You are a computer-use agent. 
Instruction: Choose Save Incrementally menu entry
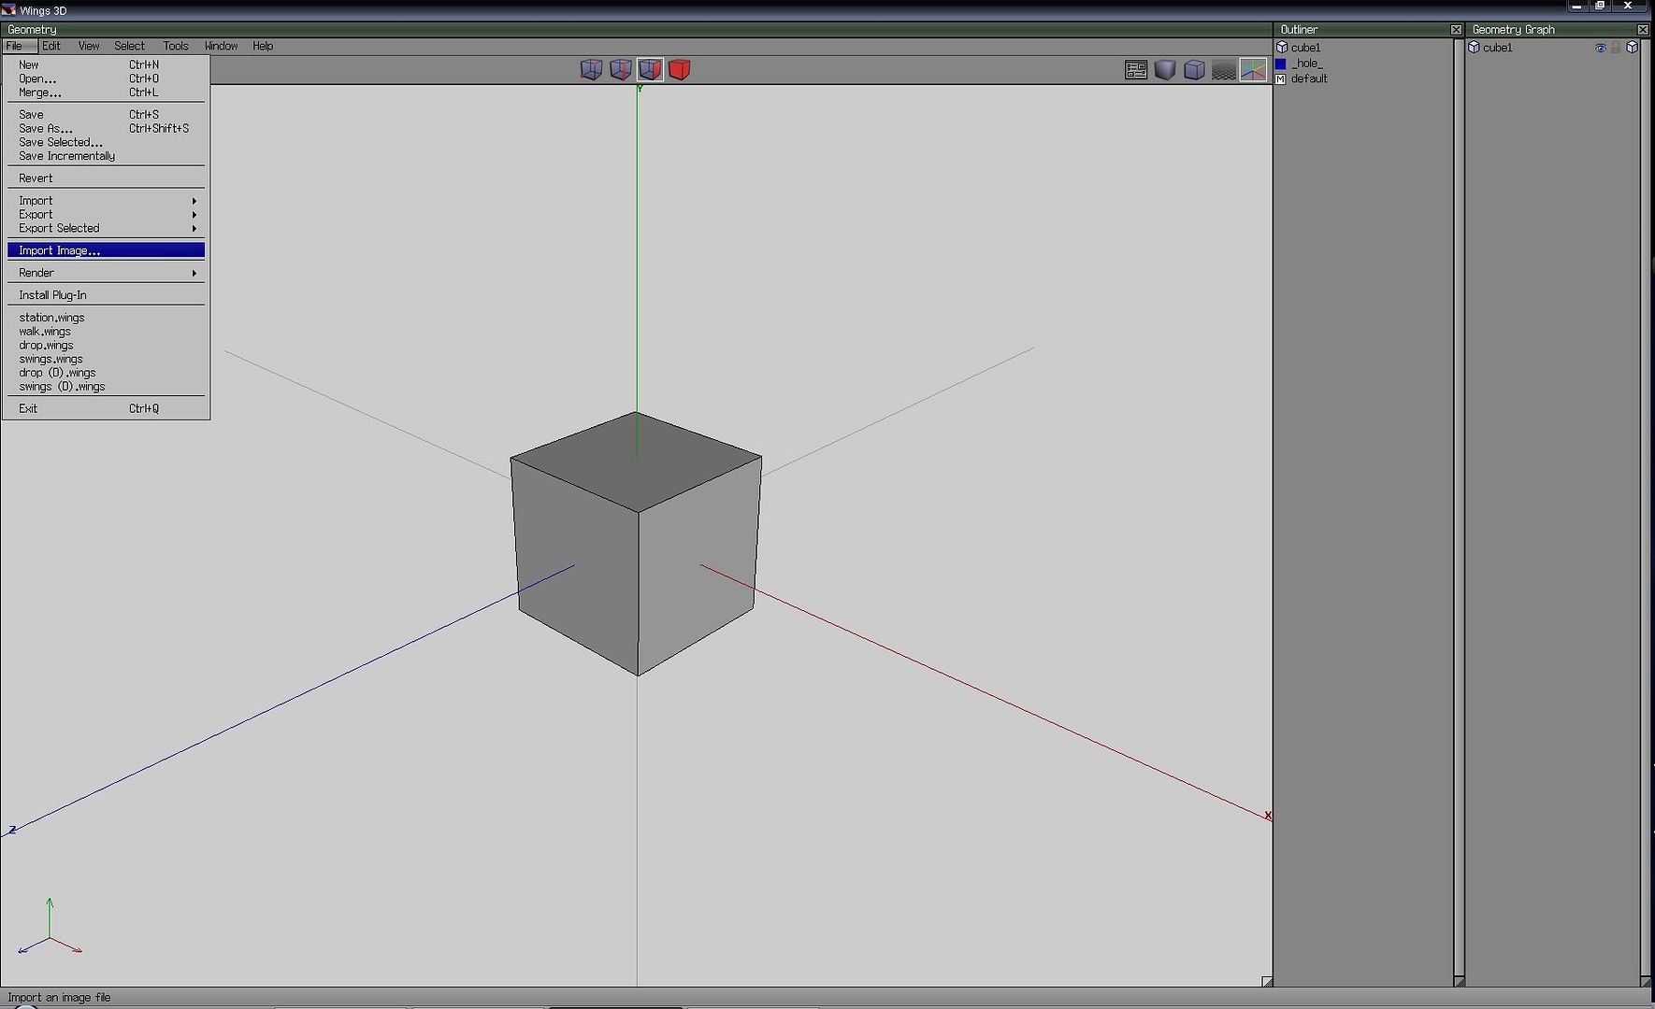click(x=106, y=156)
